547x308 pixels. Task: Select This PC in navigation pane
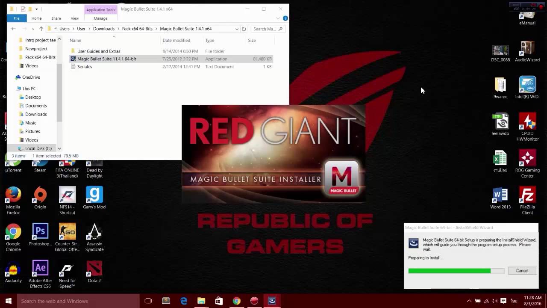pyautogui.click(x=29, y=89)
